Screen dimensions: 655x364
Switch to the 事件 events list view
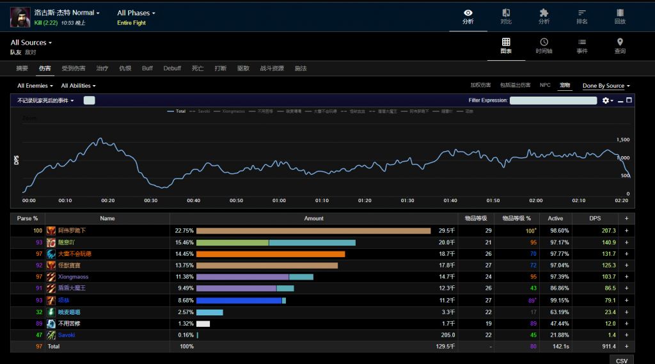[581, 45]
